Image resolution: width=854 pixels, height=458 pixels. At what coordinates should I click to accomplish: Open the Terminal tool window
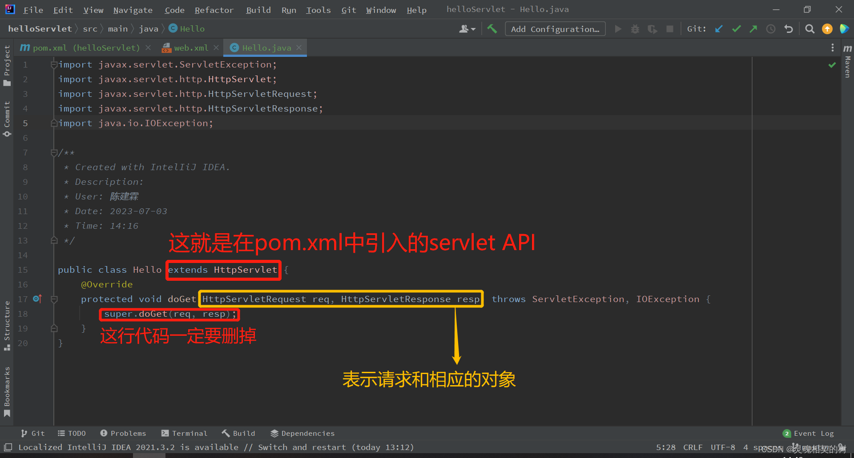click(x=184, y=433)
